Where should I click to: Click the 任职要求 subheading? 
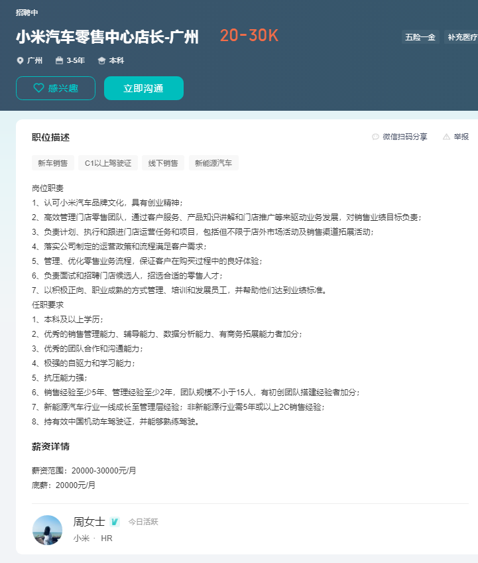pyautogui.click(x=48, y=305)
